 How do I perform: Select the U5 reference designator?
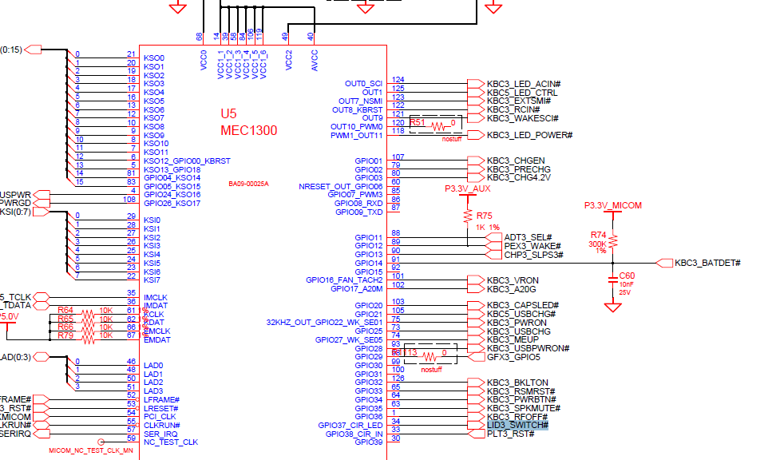tap(228, 114)
